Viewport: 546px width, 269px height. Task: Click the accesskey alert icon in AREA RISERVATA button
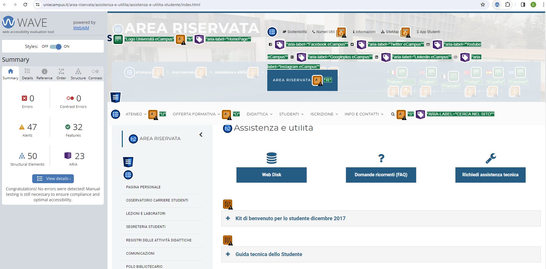click(x=317, y=80)
